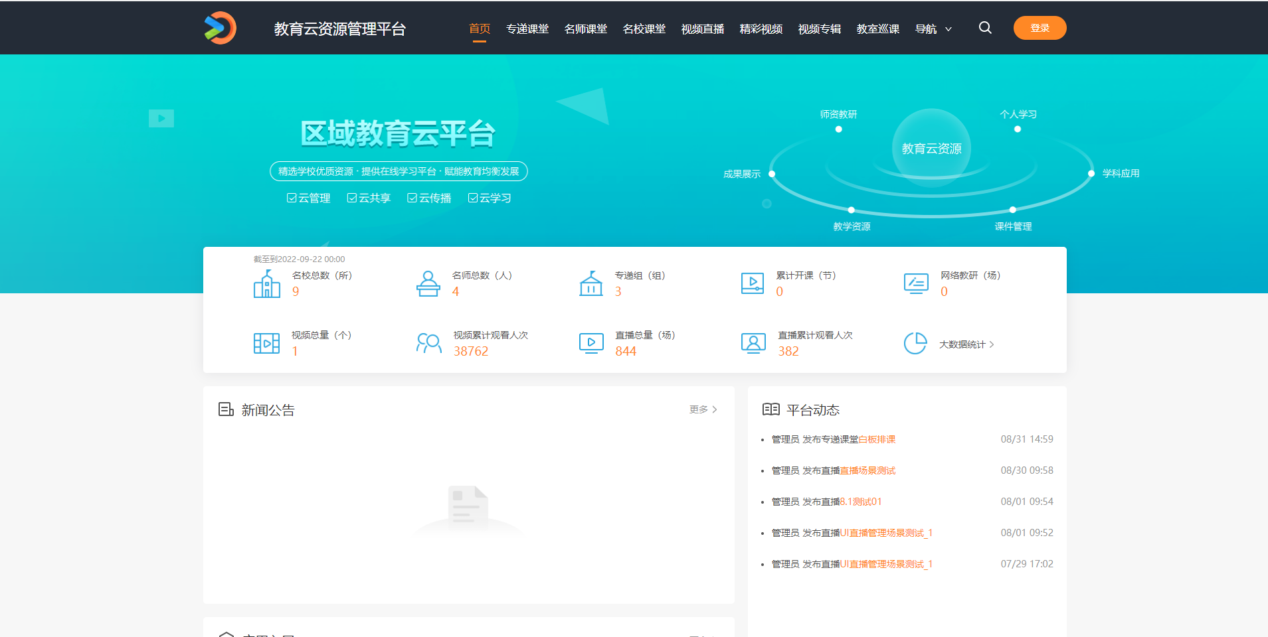1268x637 pixels.
Task: Open 更多 in the 新闻公告 section
Action: coord(703,409)
